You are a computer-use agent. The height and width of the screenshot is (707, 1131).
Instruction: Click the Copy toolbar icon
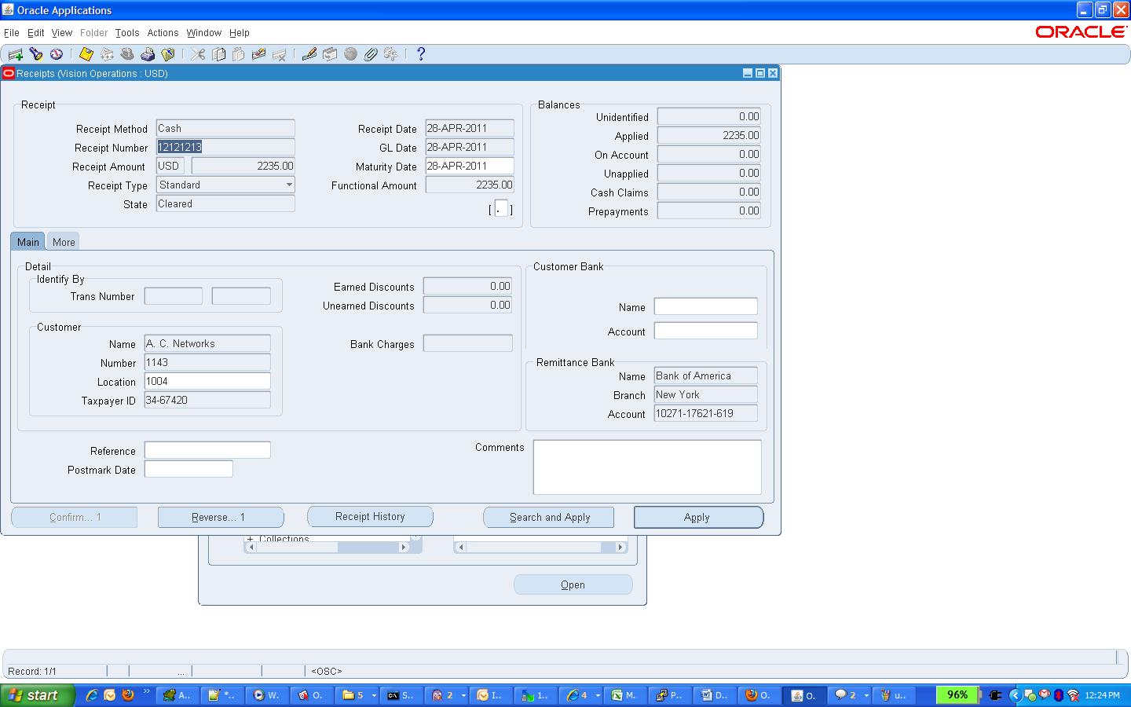(218, 54)
